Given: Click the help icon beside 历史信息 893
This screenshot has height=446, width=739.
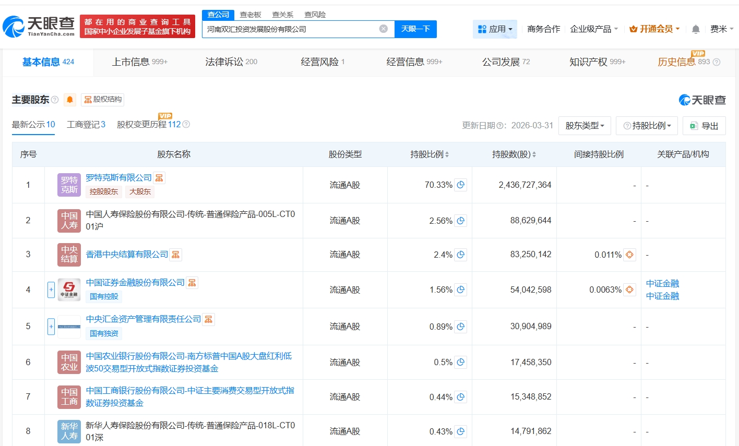Looking at the screenshot, I should point(717,62).
